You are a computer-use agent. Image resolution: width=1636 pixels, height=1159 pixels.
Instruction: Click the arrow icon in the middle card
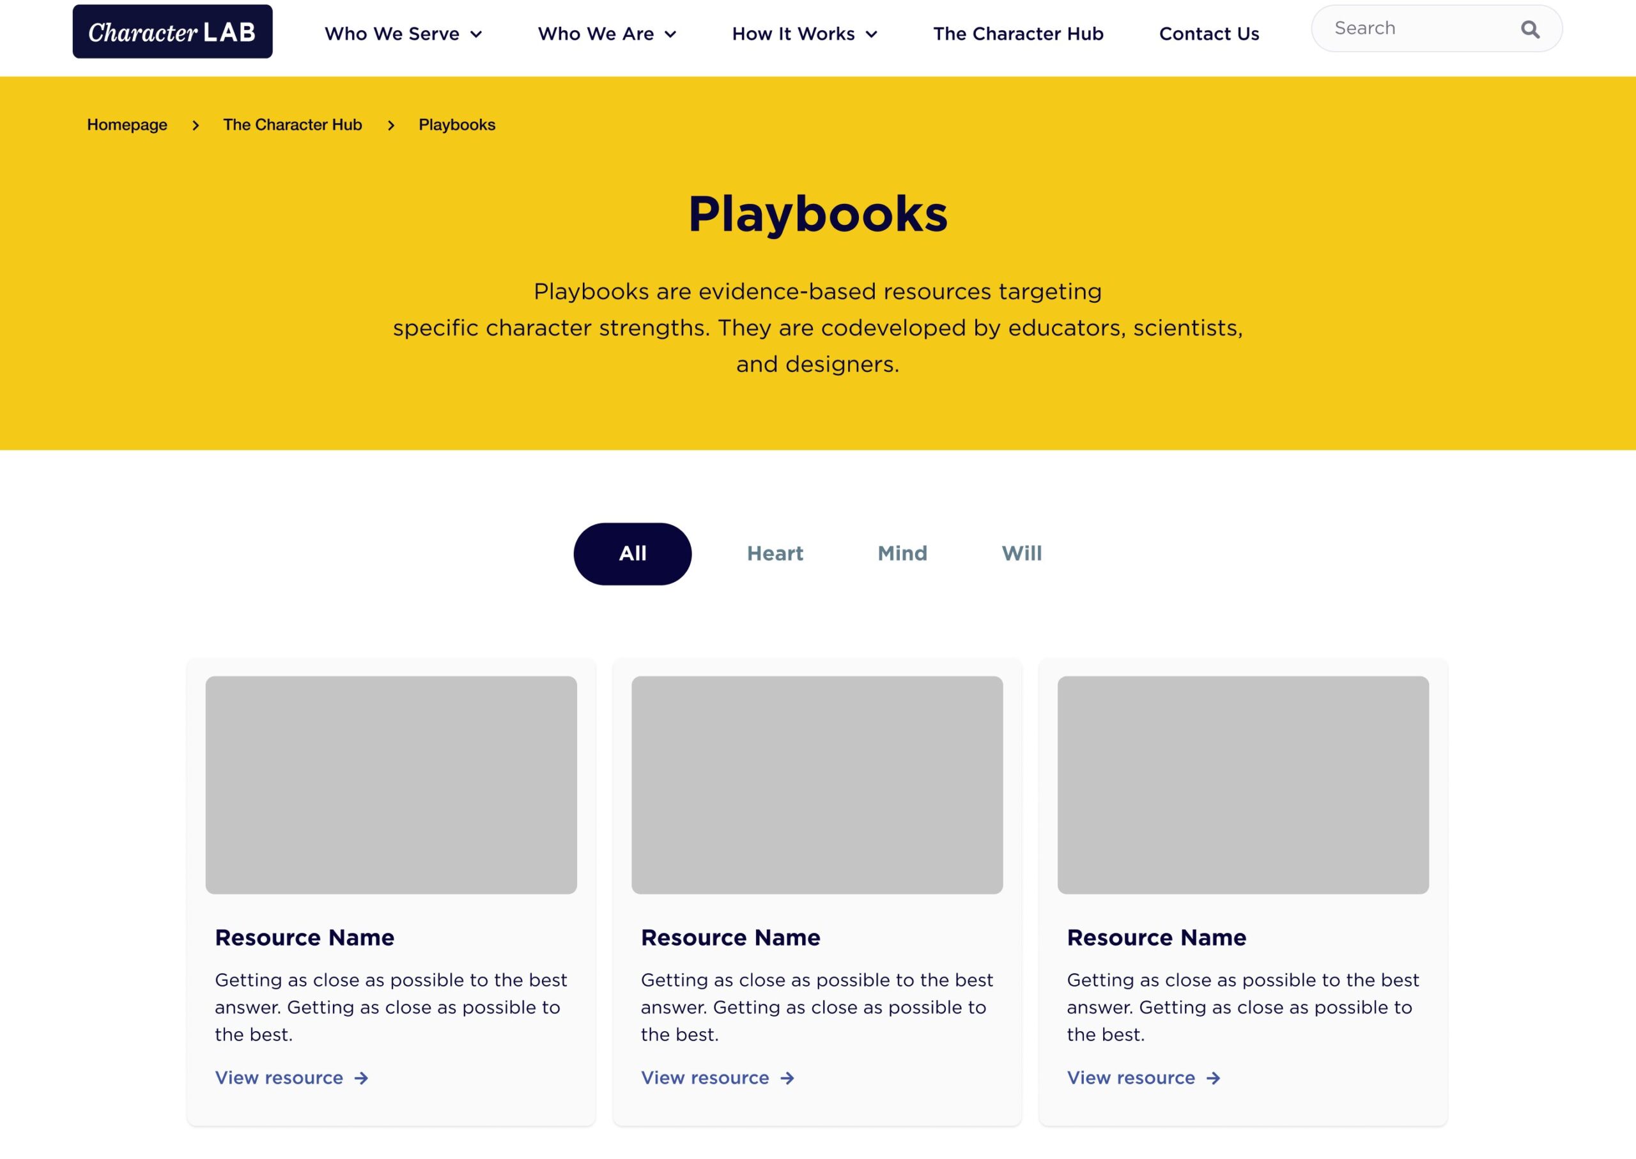tap(787, 1078)
